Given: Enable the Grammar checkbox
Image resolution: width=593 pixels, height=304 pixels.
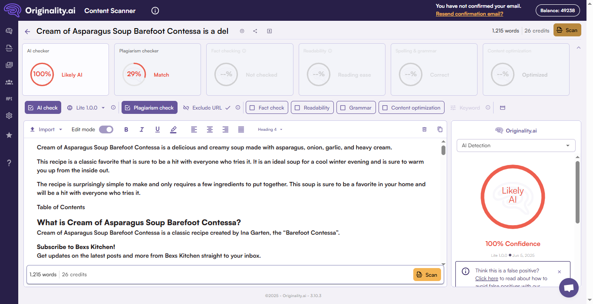Looking at the screenshot, I should [356, 108].
